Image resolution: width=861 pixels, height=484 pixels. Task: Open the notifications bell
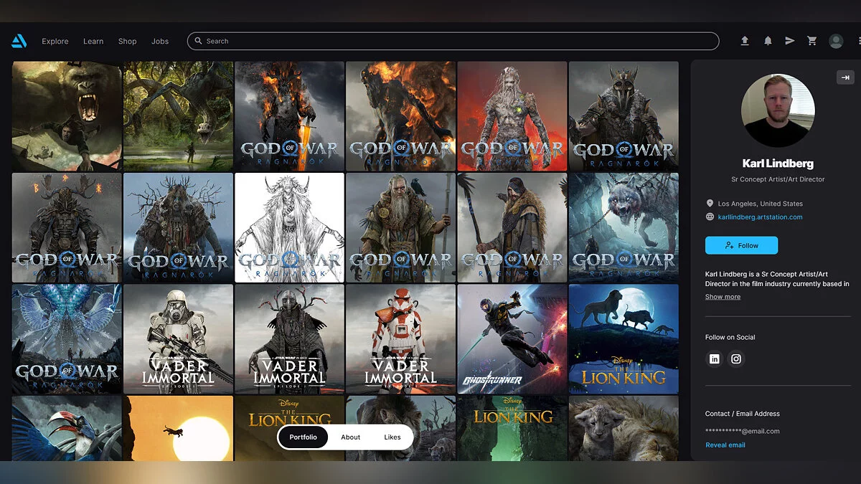(768, 41)
